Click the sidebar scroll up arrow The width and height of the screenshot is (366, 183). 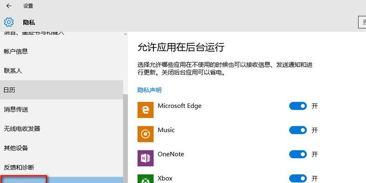(x=125, y=34)
